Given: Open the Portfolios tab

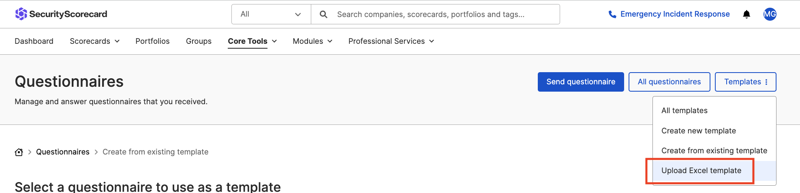Looking at the screenshot, I should pos(152,41).
